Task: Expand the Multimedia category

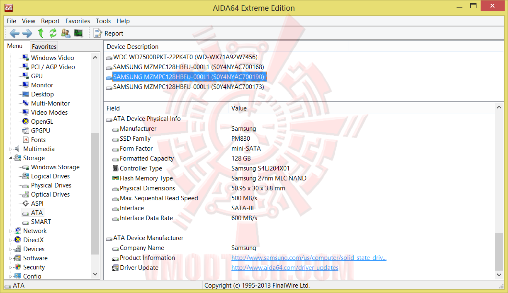Action: coord(11,149)
